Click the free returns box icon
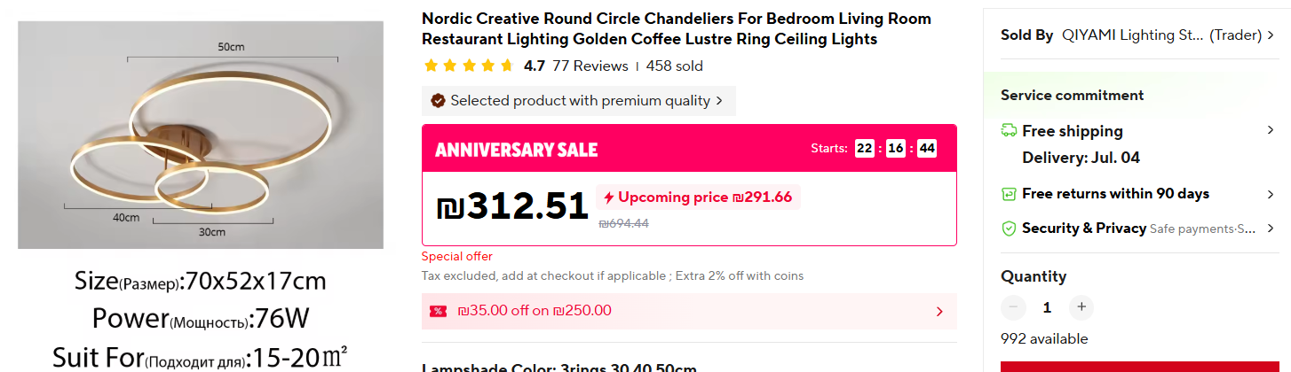1291x372 pixels. [x=1009, y=194]
